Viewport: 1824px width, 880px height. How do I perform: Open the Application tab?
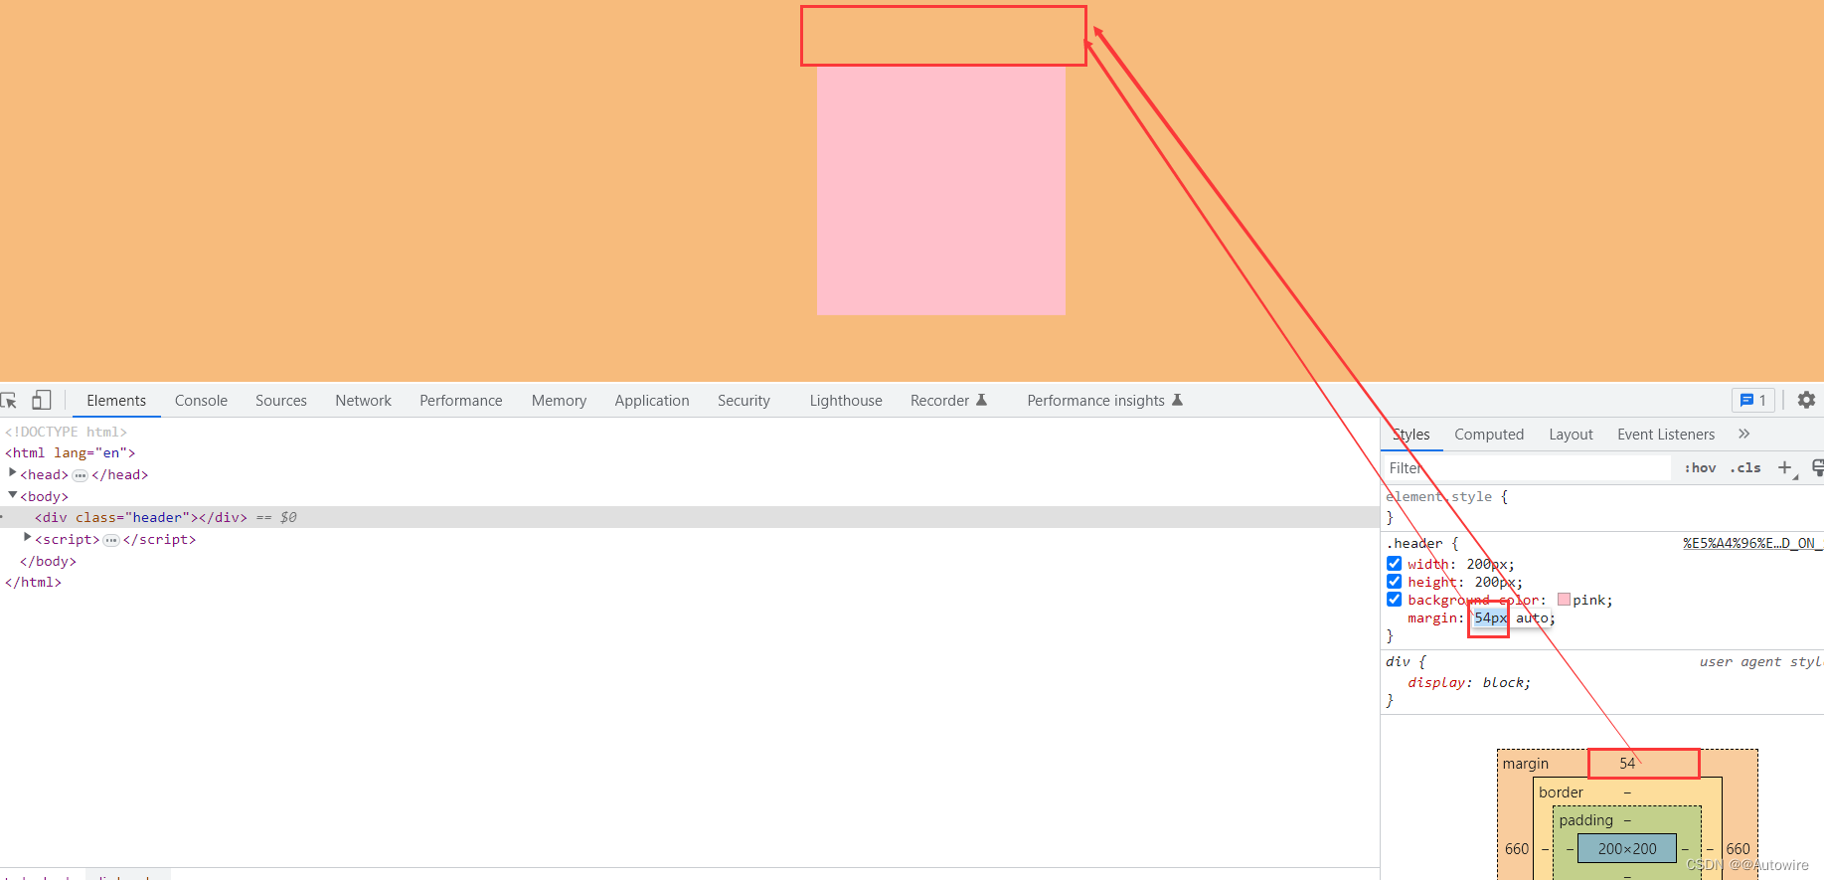[652, 400]
